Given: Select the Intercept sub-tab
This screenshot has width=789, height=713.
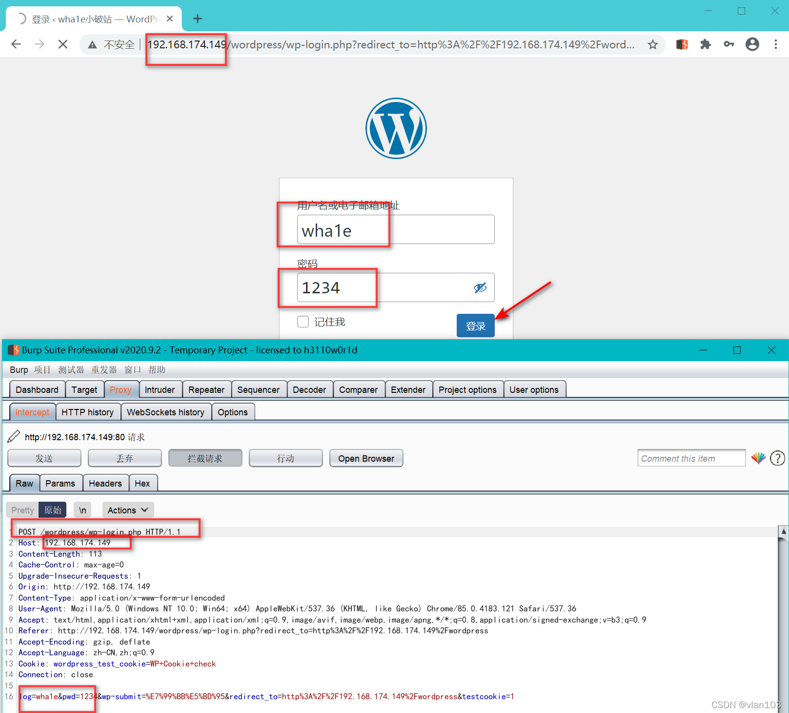Looking at the screenshot, I should coord(32,412).
